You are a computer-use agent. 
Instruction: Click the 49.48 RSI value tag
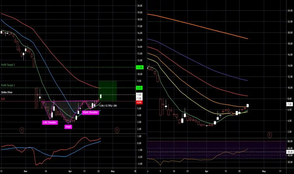coord(290,152)
